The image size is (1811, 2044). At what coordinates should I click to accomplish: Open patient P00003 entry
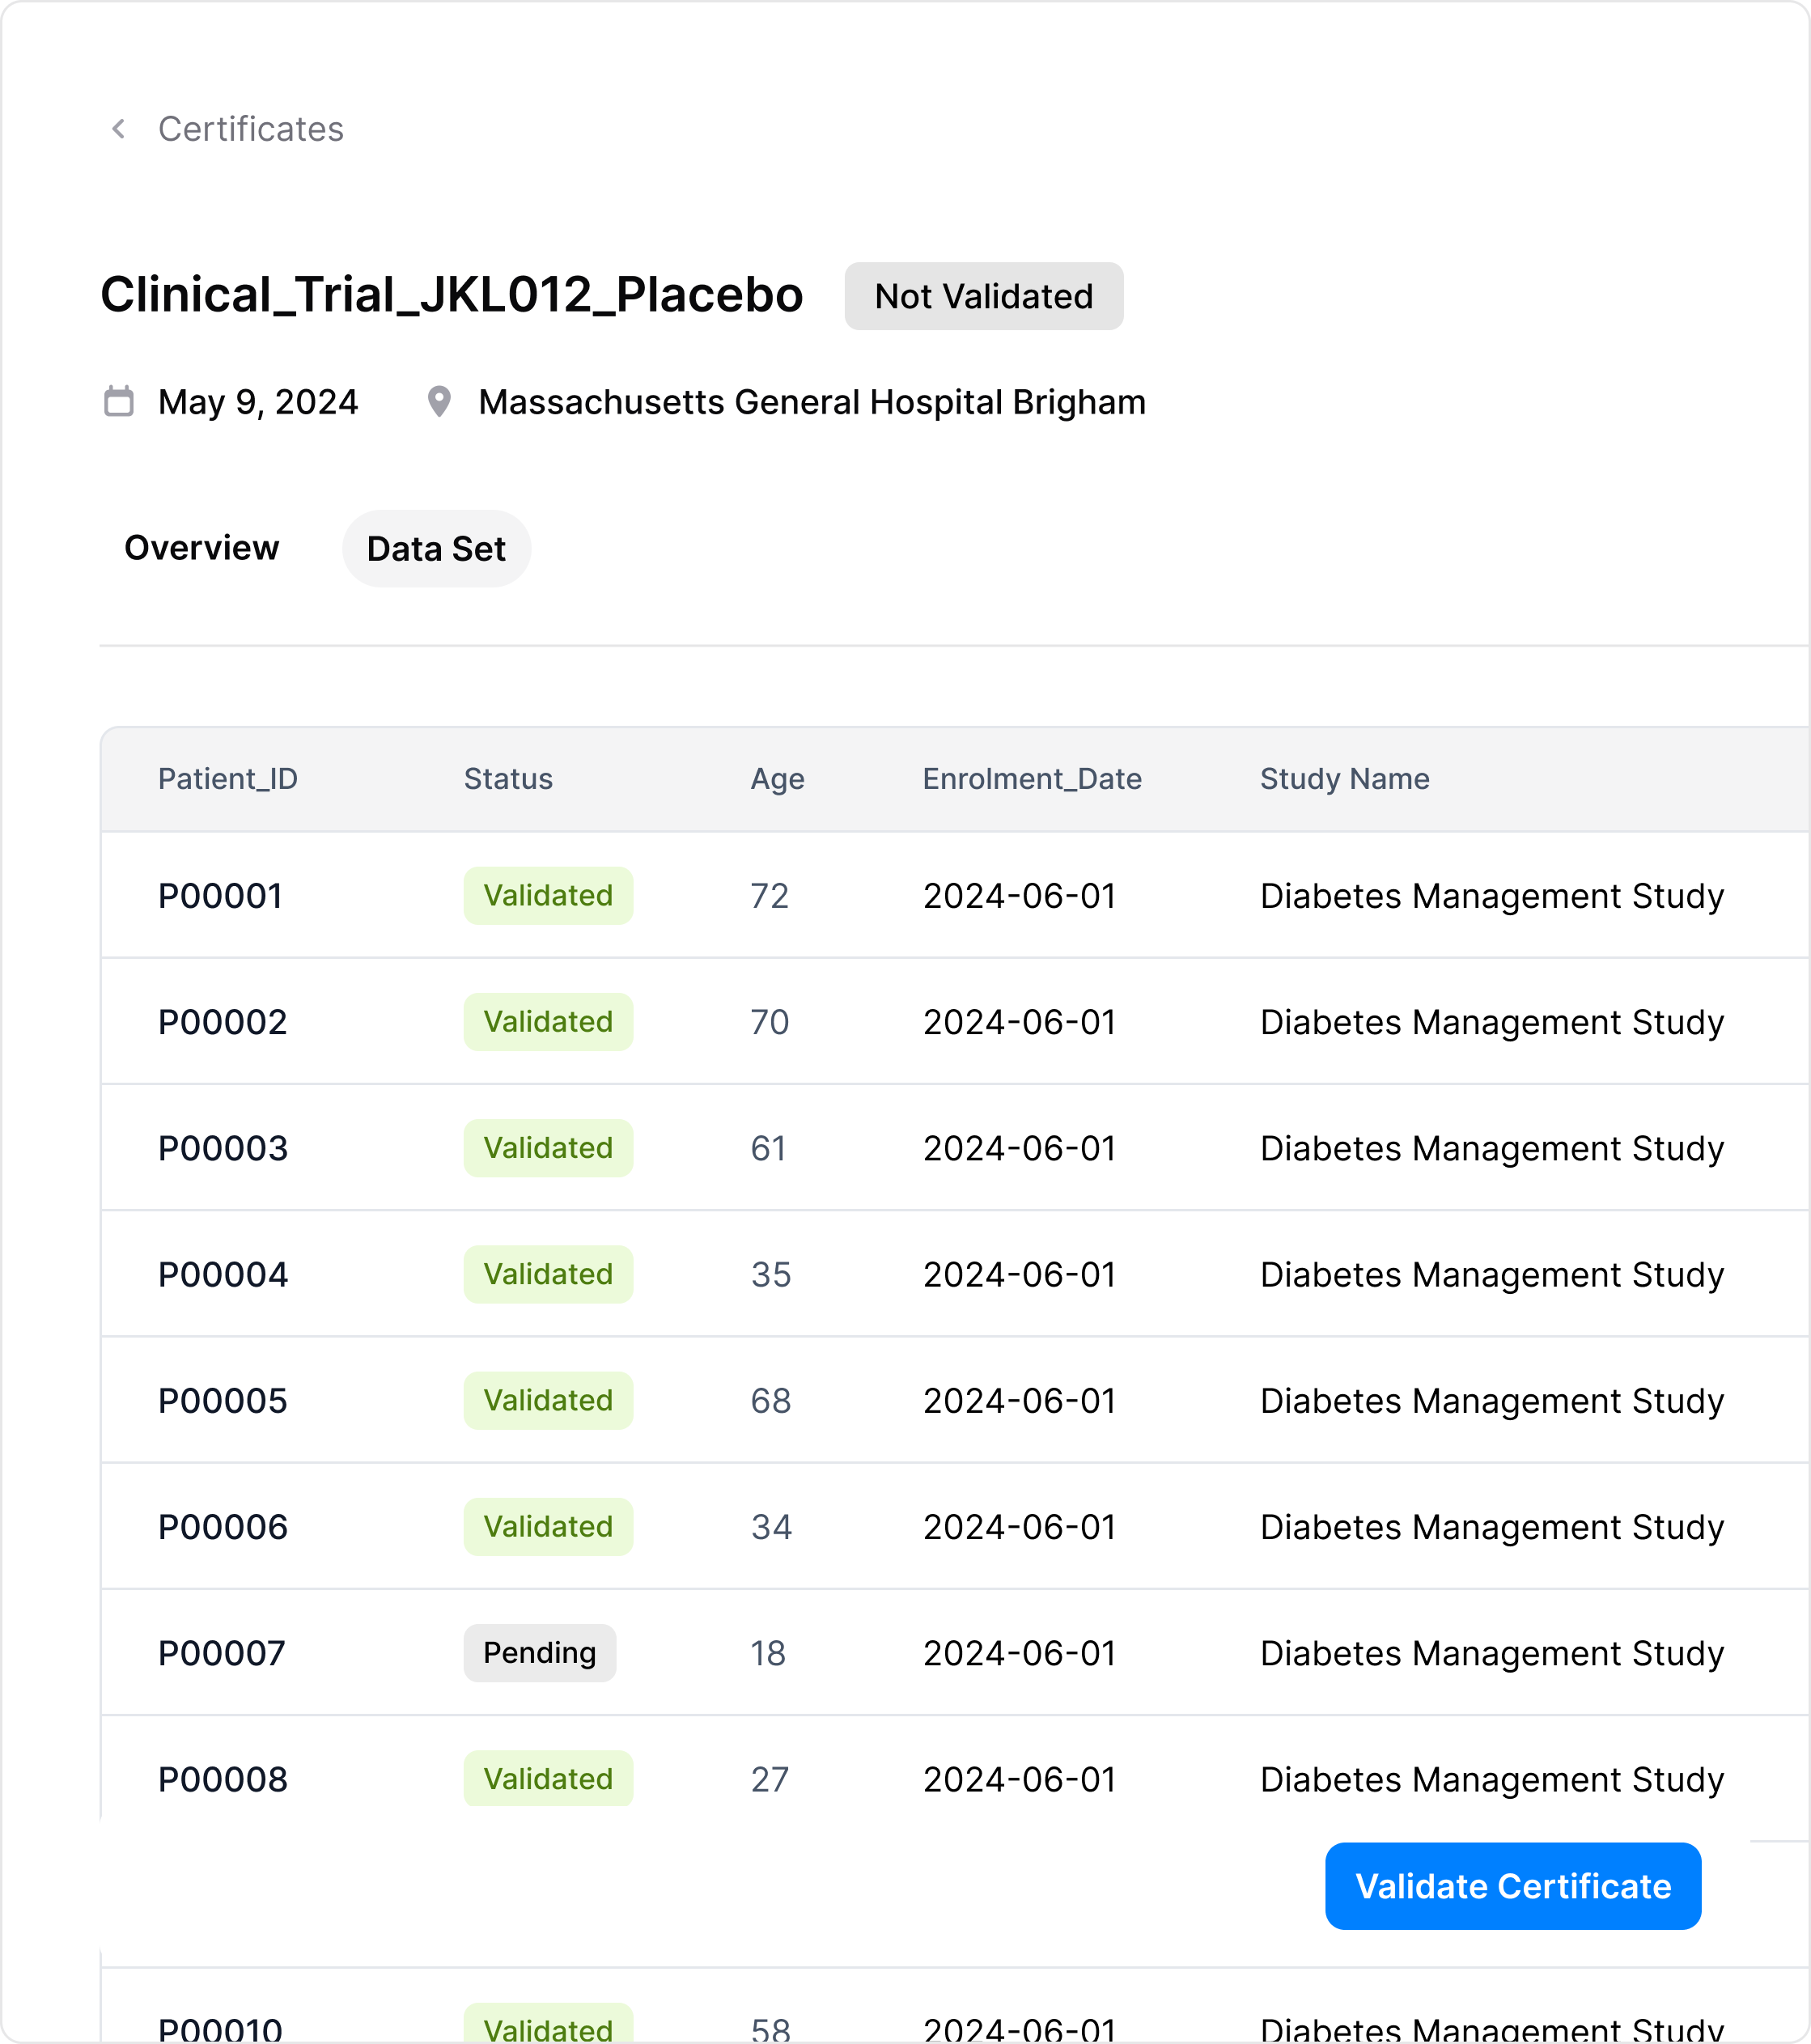(x=223, y=1148)
